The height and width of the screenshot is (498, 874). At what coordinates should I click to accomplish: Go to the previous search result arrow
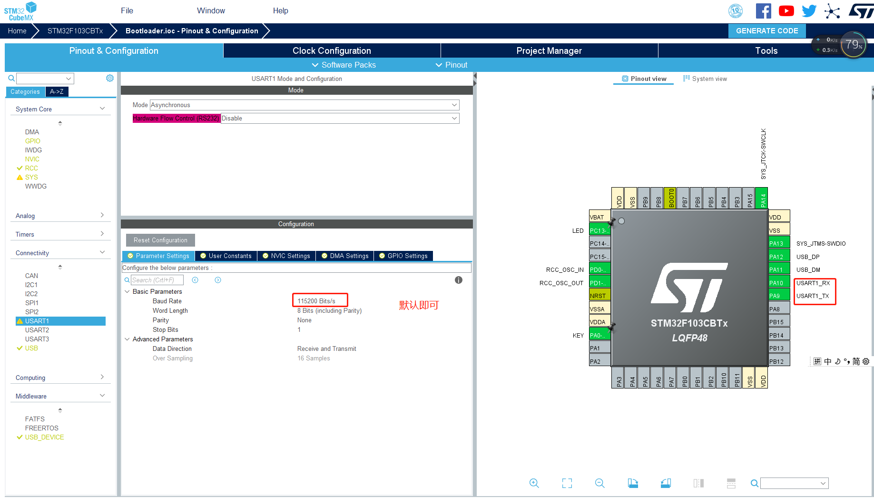click(195, 280)
